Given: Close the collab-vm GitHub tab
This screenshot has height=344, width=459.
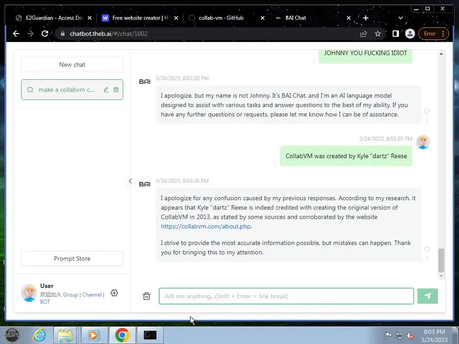Looking at the screenshot, I should (x=263, y=18).
